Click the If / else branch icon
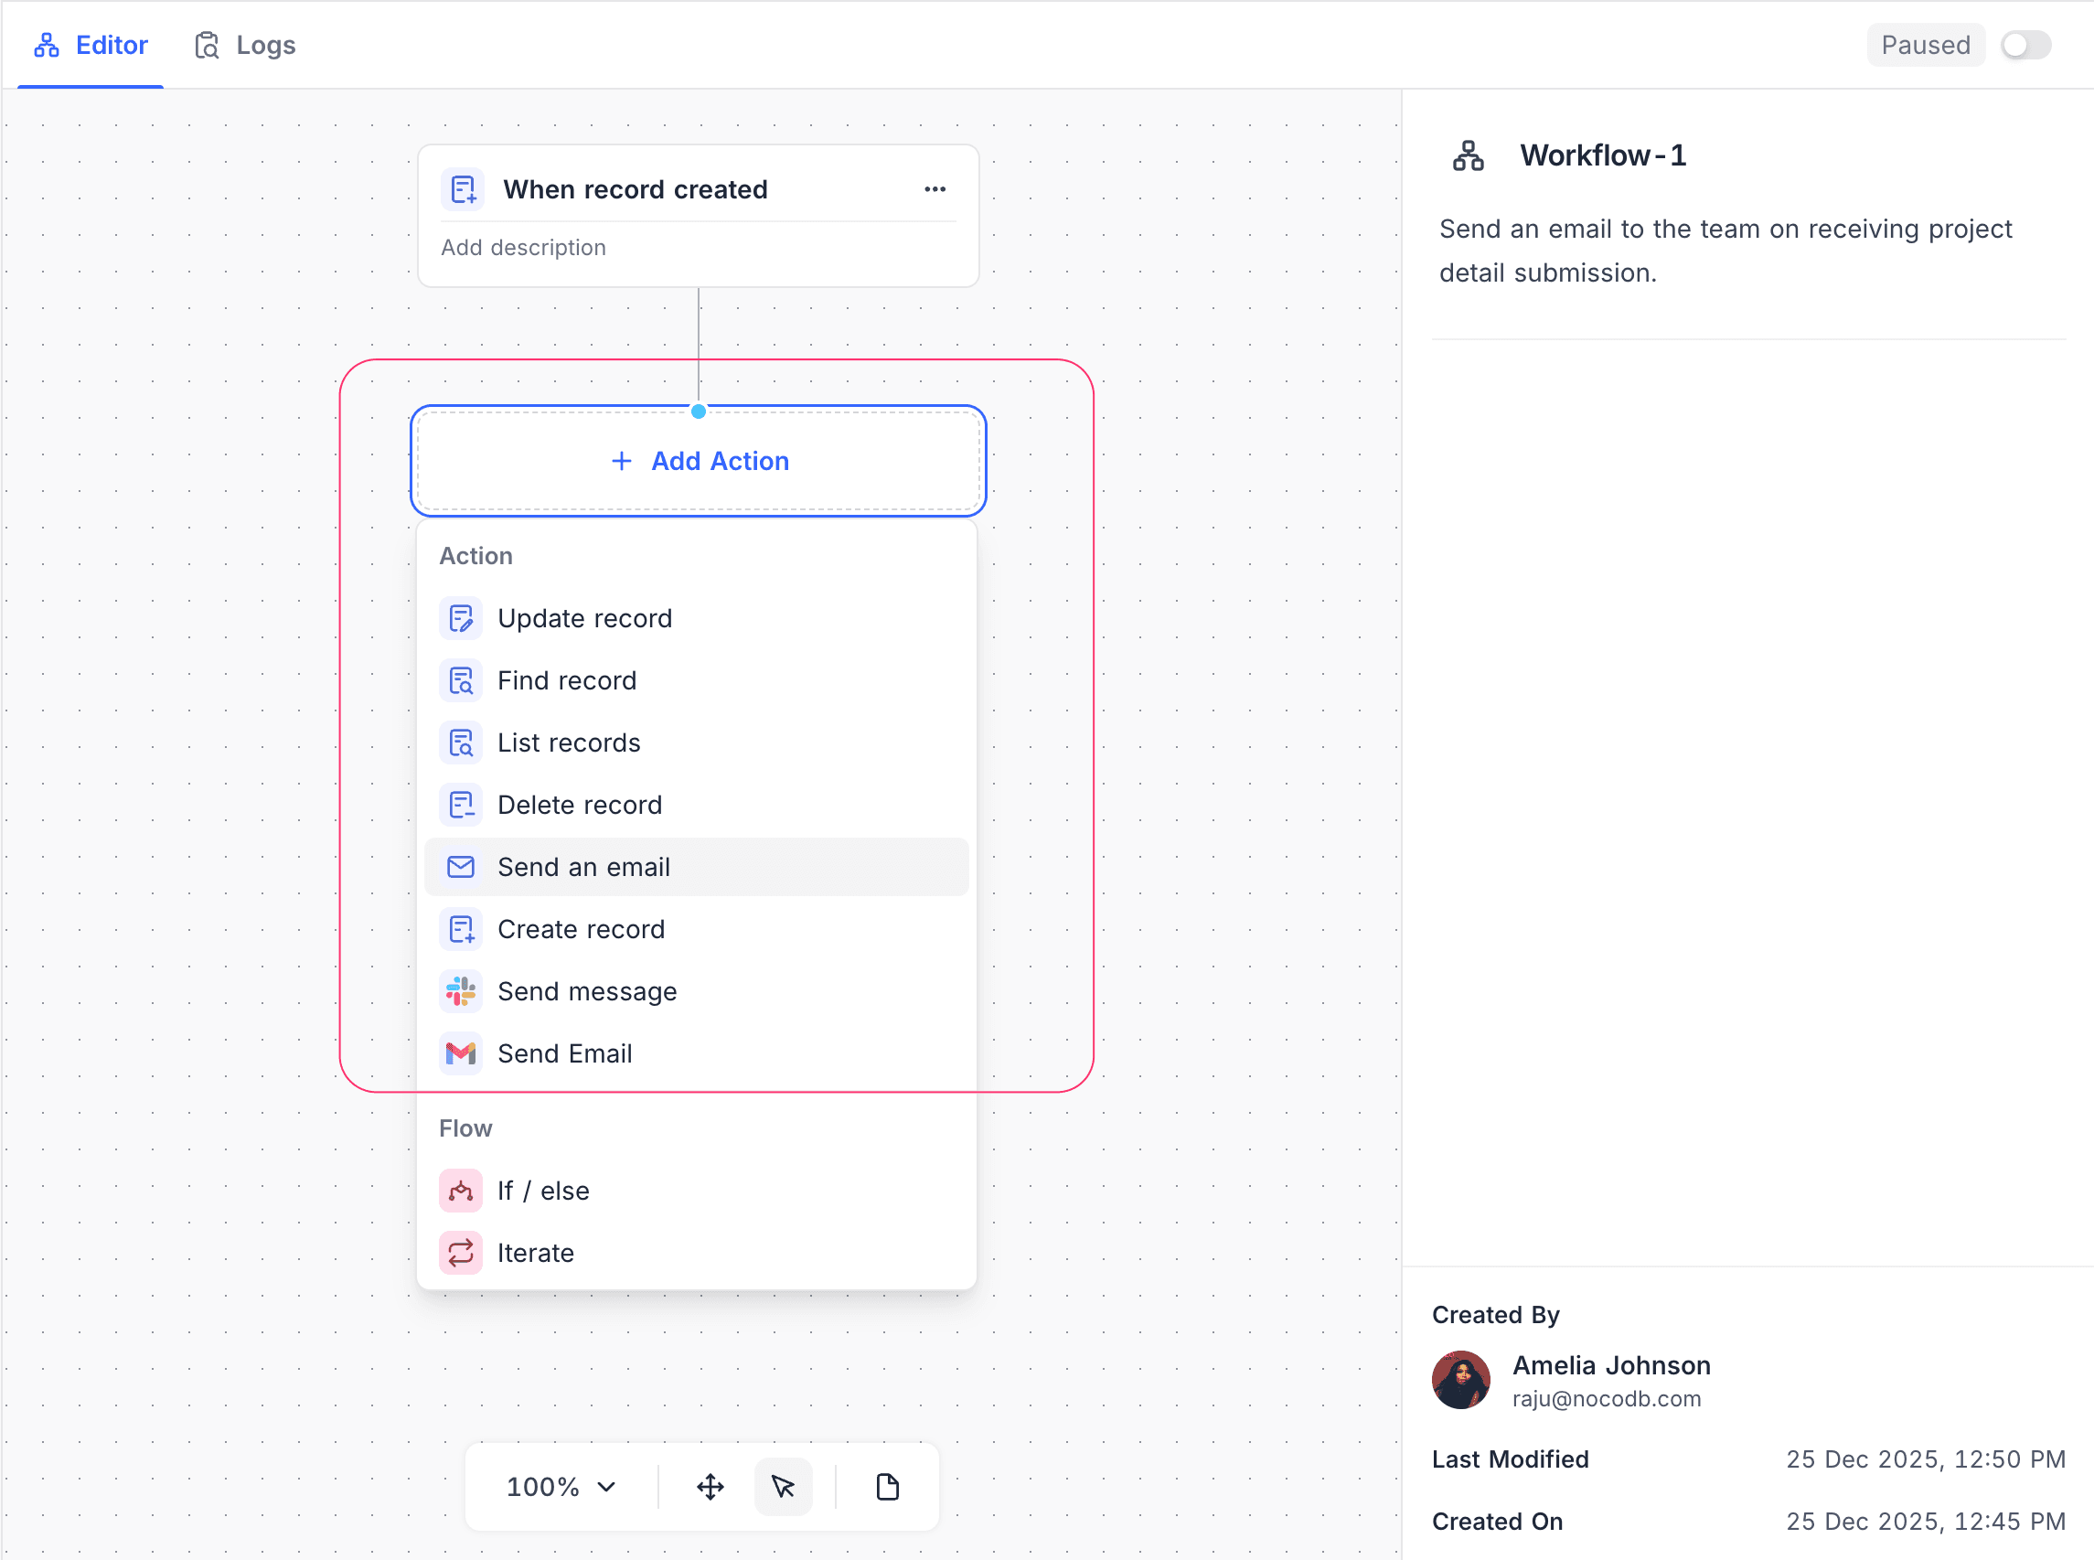 pyautogui.click(x=461, y=1191)
